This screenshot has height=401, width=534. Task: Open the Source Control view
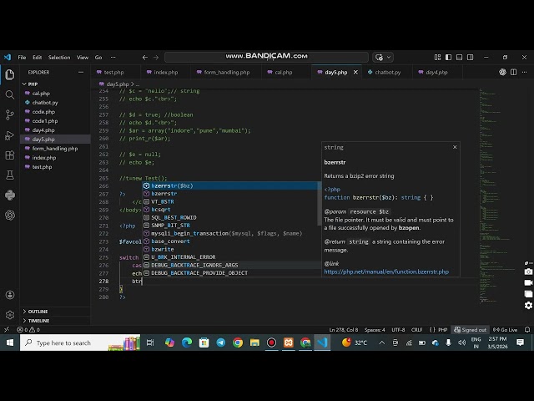(x=10, y=114)
